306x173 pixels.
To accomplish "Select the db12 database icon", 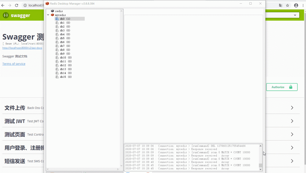I will coord(57,65).
